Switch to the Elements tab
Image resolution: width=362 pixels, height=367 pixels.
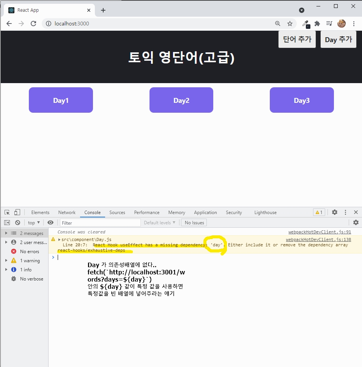click(40, 212)
